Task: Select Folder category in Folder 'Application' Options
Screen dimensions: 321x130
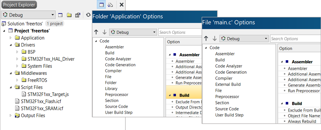Action: [x=111, y=83]
